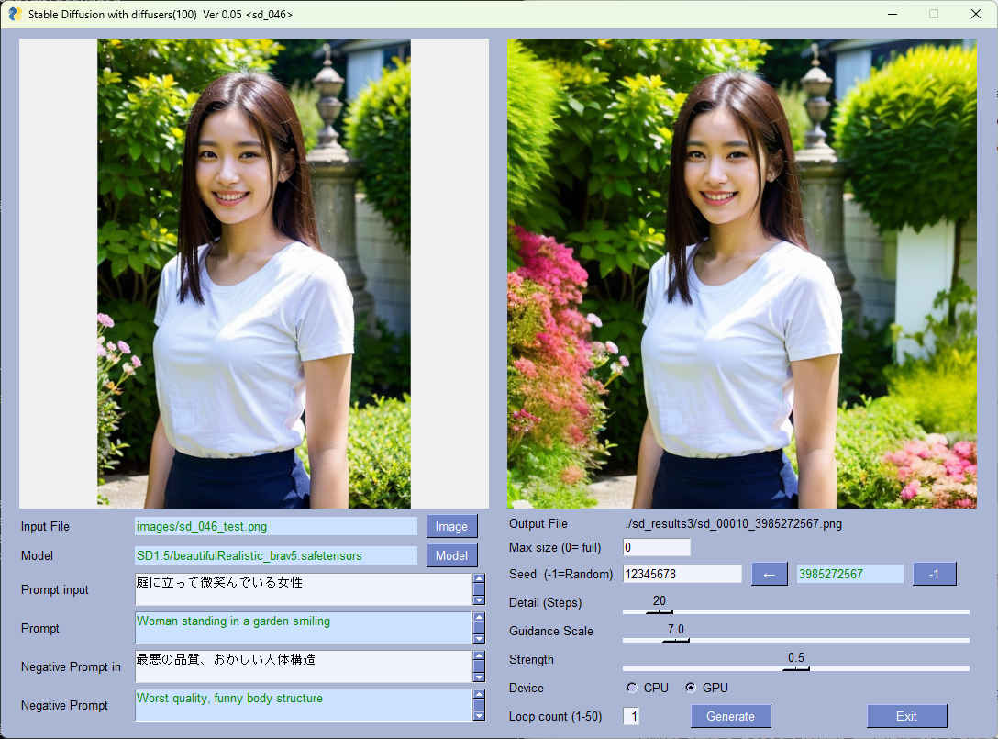The image size is (998, 739).
Task: Click the generated output image preview
Action: 742,274
